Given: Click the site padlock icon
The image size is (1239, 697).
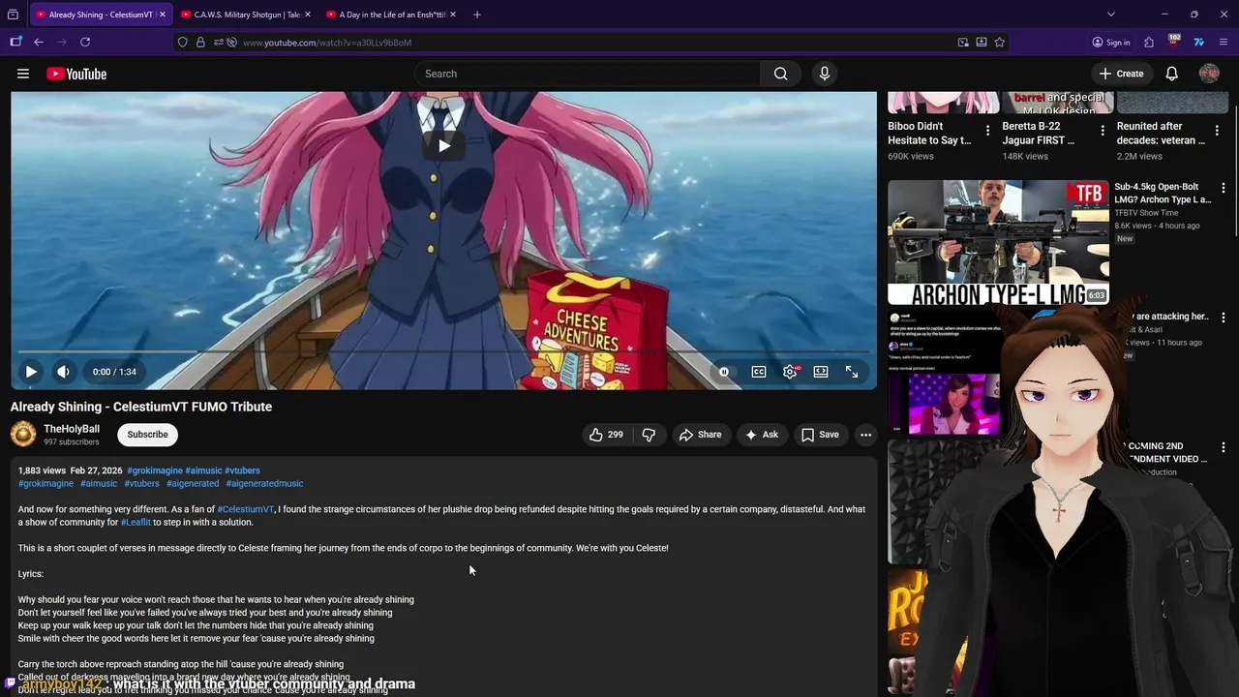Looking at the screenshot, I should tap(200, 43).
